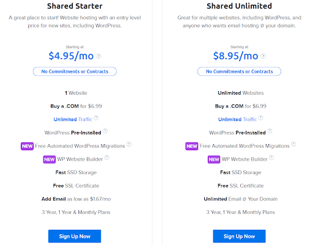
Task: Click the $8.95/mo price text
Action: point(236,56)
